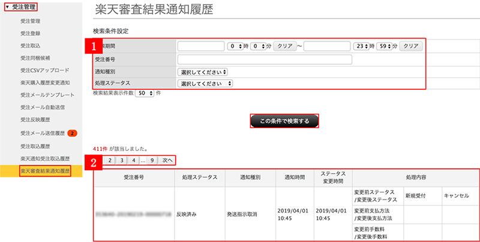Expand the 処理ステータス dropdown

pos(206,83)
